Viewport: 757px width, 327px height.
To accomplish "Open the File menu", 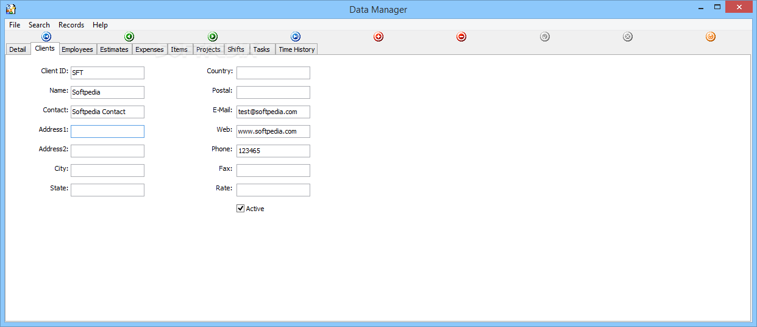I will [x=15, y=25].
